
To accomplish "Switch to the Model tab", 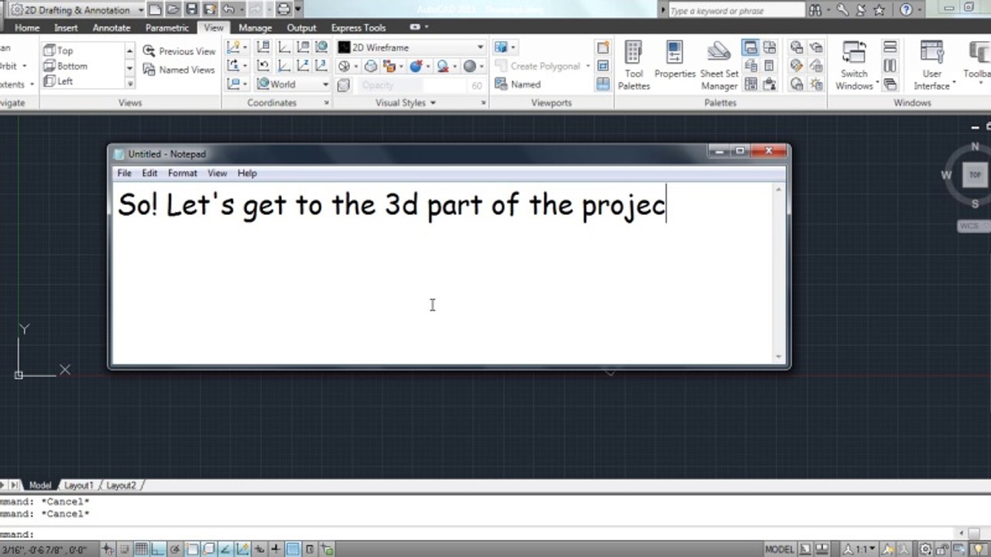I will pos(39,485).
